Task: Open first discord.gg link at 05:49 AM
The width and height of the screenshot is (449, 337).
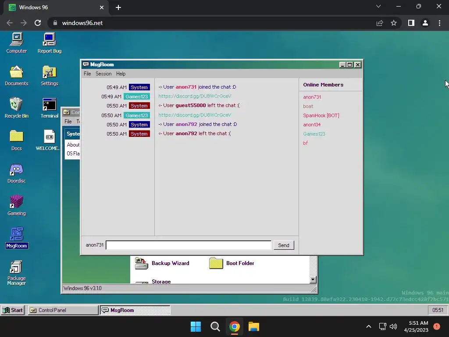Action: (x=195, y=96)
